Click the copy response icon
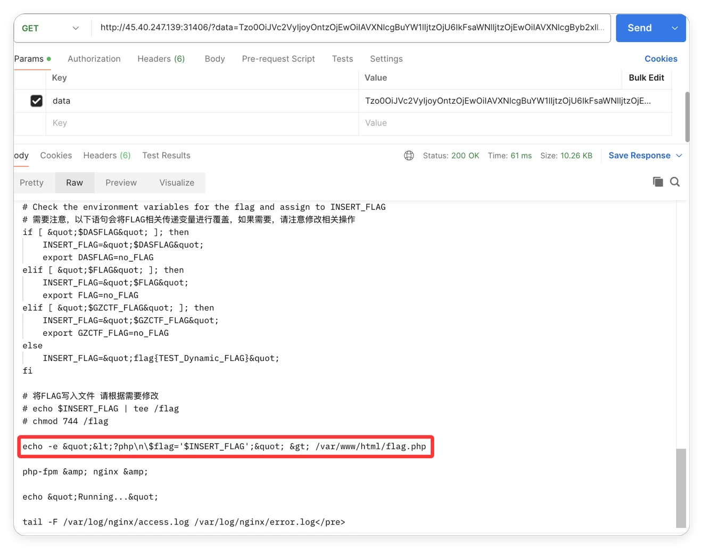The width and height of the screenshot is (703, 549). tap(658, 182)
